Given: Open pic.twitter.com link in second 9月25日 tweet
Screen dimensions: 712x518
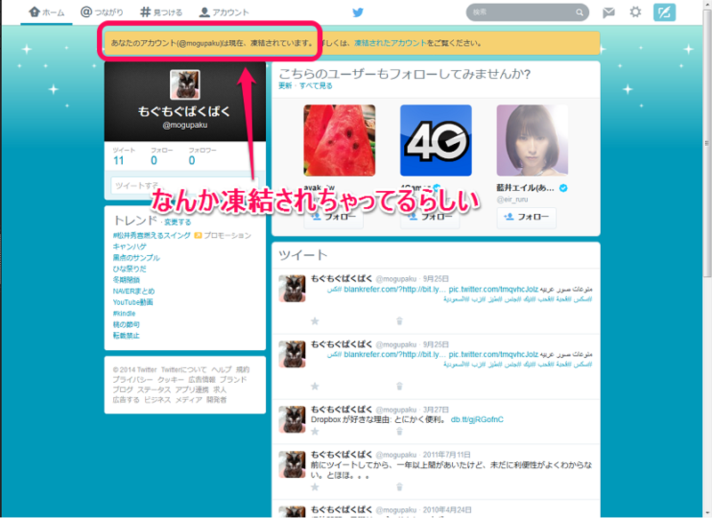Looking at the screenshot, I should tap(493, 355).
